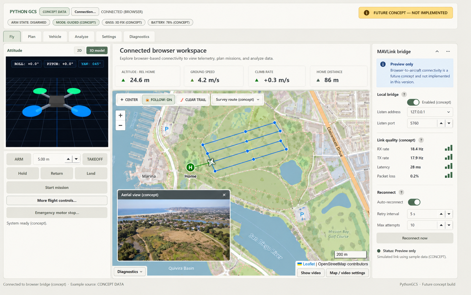Expand the Diagnostics dropdown on map
This screenshot has width=471, height=295.
coord(130,272)
